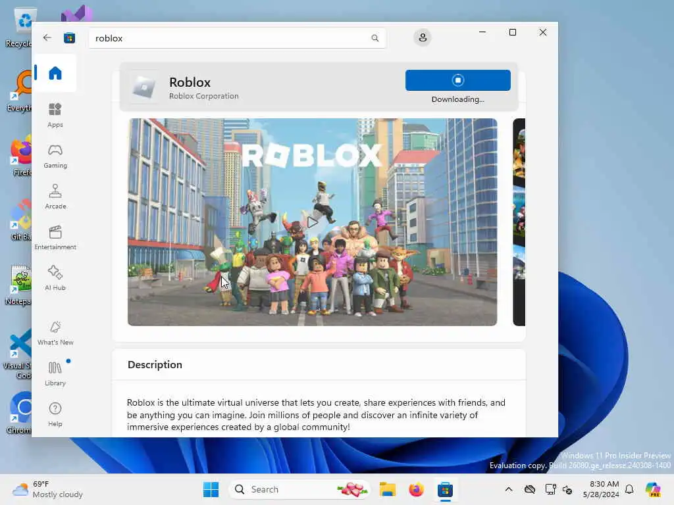Open File Explorer from taskbar
This screenshot has width=674, height=505.
click(387, 489)
